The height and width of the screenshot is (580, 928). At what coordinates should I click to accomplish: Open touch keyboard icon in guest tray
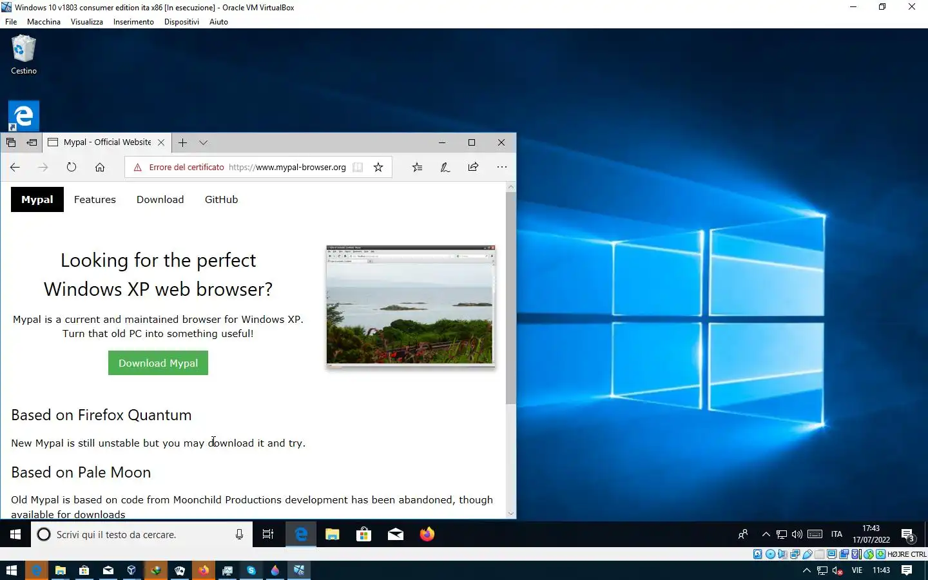point(815,534)
